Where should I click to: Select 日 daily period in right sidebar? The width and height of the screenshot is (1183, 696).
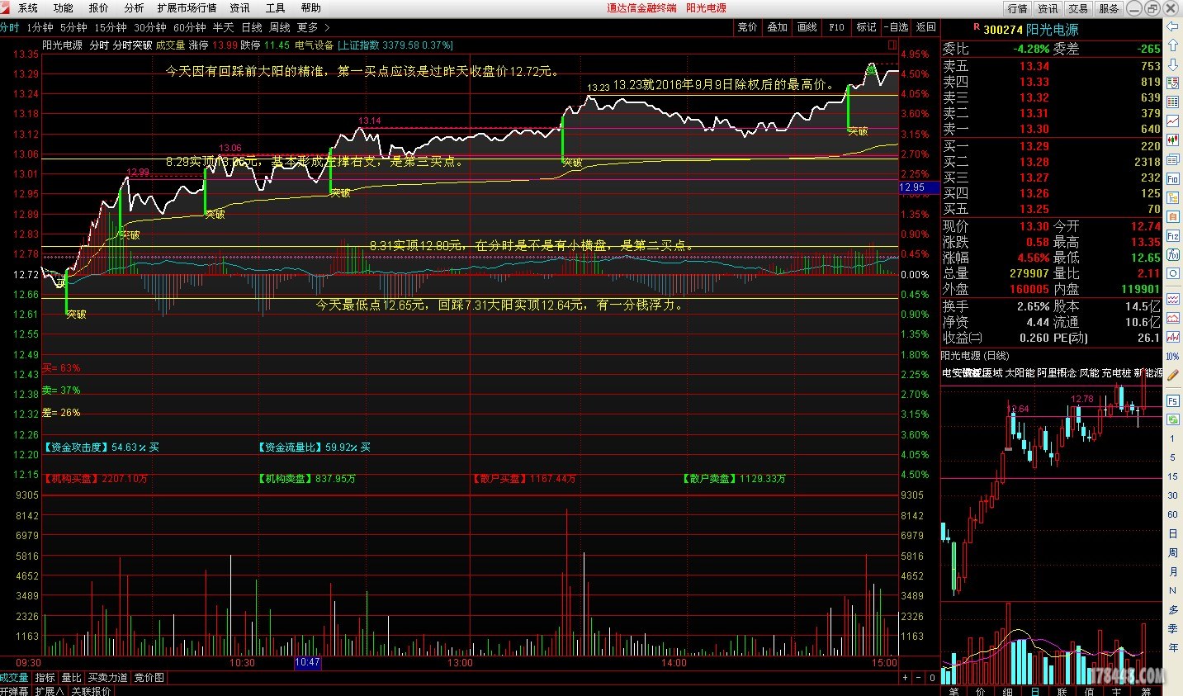coord(1172,533)
